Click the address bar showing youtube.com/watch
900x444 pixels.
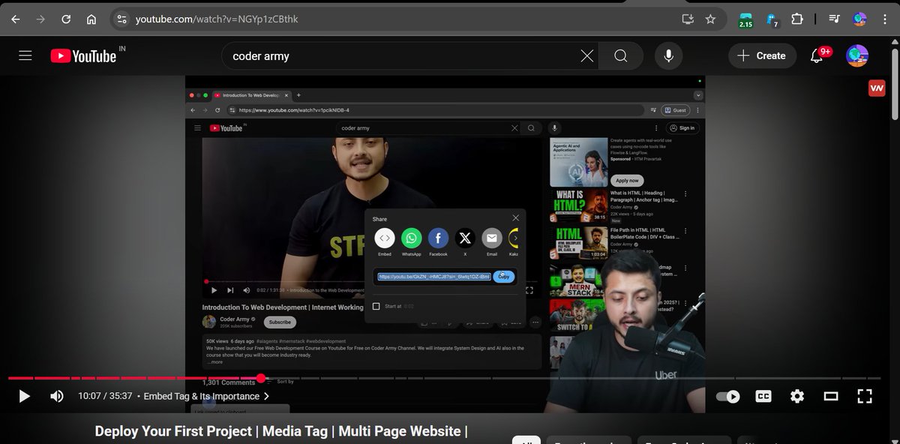(217, 19)
